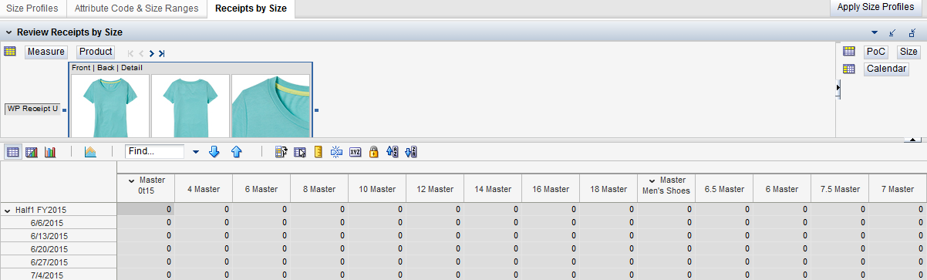Click the panel detach arrow icon
927x280 pixels.
tap(912, 32)
